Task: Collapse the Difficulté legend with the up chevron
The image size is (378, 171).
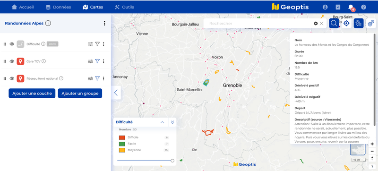Action: (x=162, y=122)
